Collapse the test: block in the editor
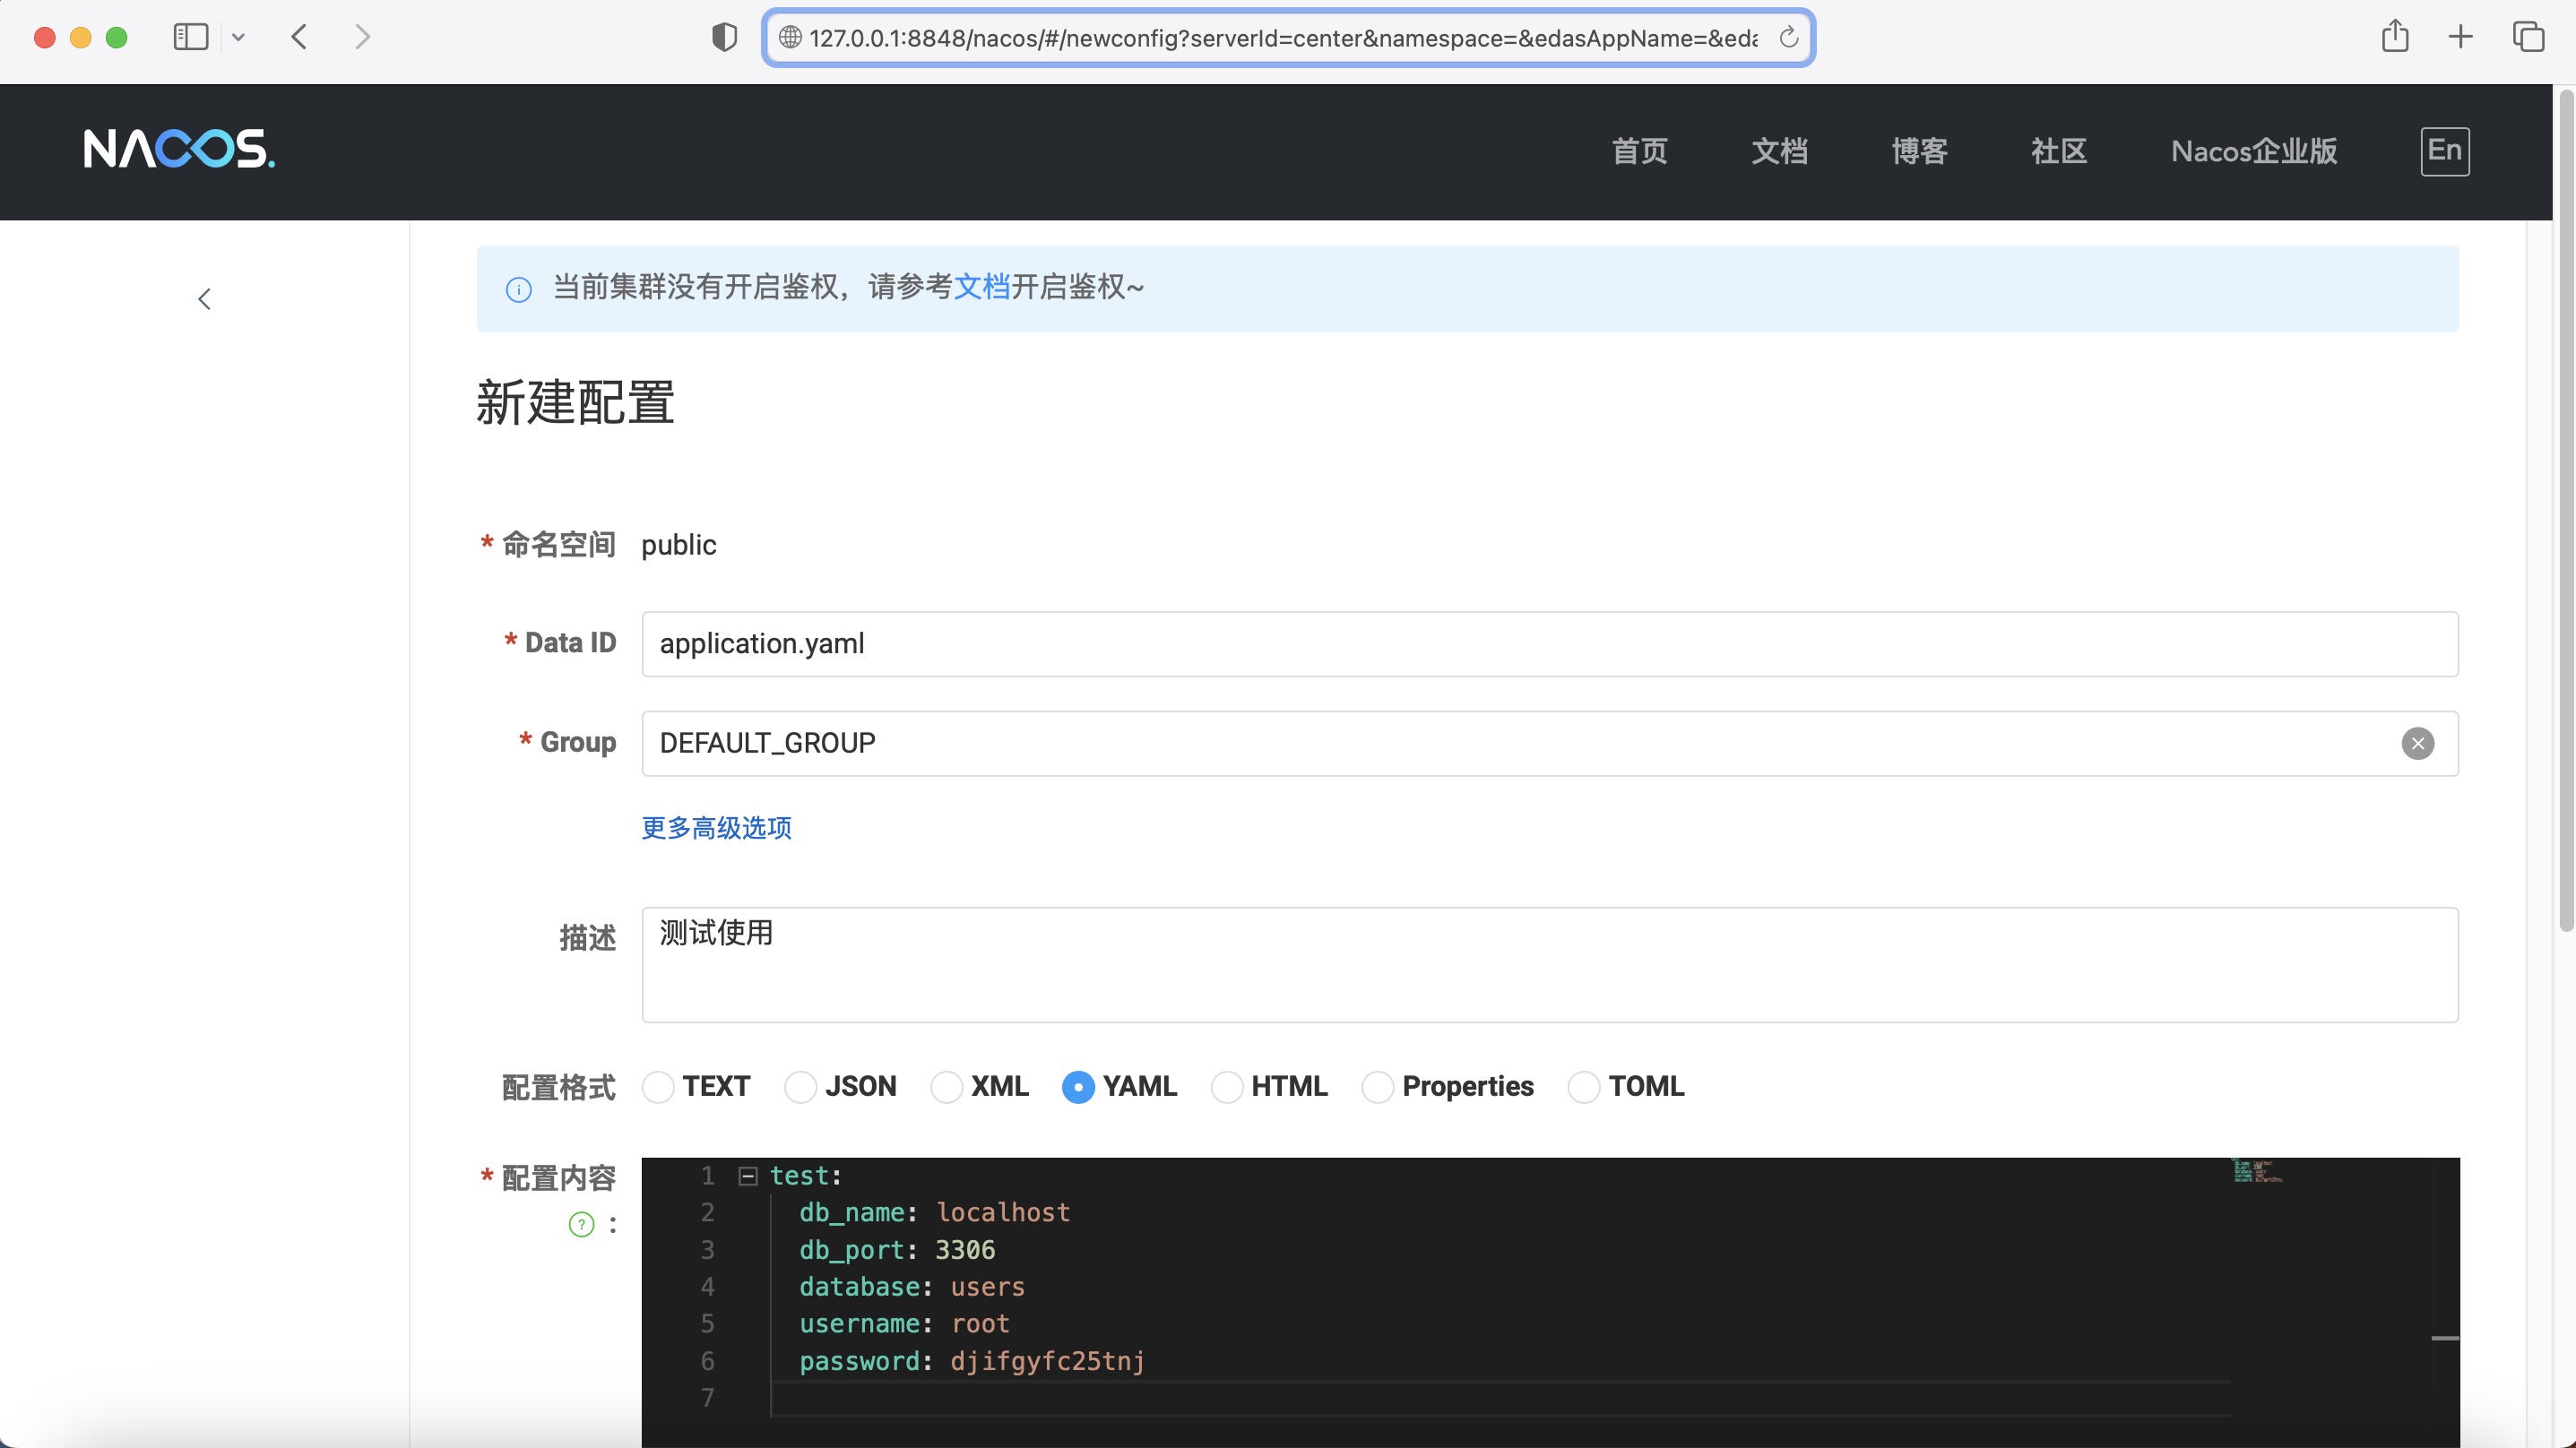The height and width of the screenshot is (1448, 2576). pyautogui.click(x=748, y=1176)
